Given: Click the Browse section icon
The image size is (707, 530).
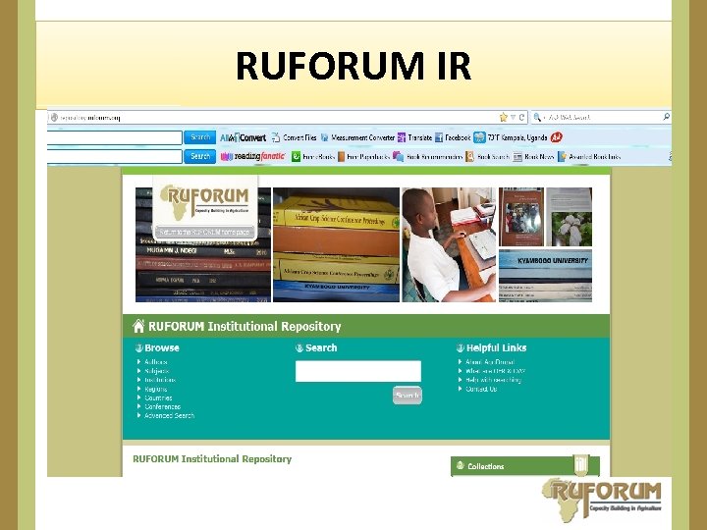Looking at the screenshot, I should [138, 347].
